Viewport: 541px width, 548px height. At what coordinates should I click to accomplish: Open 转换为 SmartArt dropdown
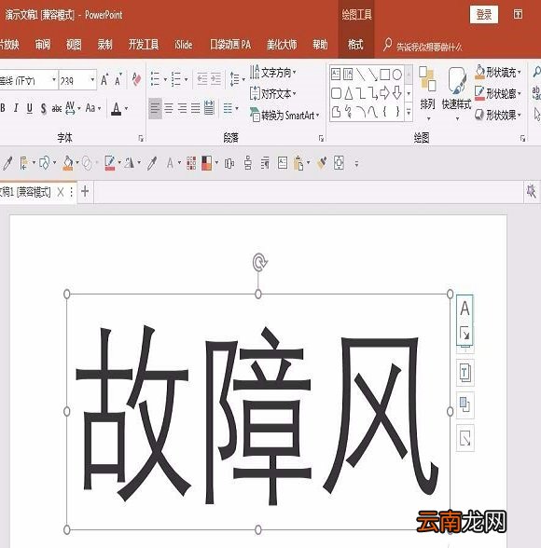click(x=284, y=115)
